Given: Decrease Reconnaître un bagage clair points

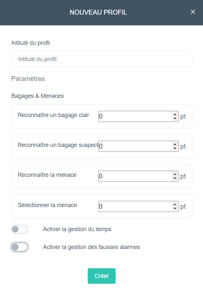Looking at the screenshot, I should point(175,119).
